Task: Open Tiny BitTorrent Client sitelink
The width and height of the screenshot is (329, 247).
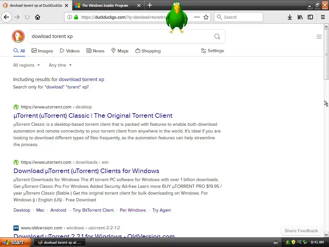Action: click(93, 210)
